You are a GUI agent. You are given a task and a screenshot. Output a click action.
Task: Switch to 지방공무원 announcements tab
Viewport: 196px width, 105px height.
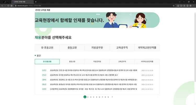point(97,62)
